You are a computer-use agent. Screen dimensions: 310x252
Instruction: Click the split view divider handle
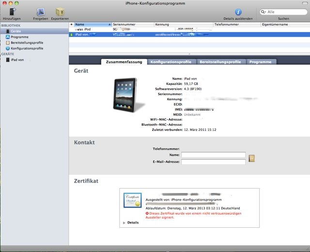(189, 54)
